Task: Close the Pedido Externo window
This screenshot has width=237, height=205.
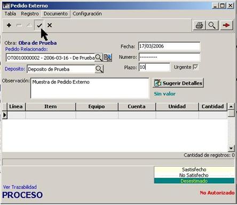Action: pos(231,6)
